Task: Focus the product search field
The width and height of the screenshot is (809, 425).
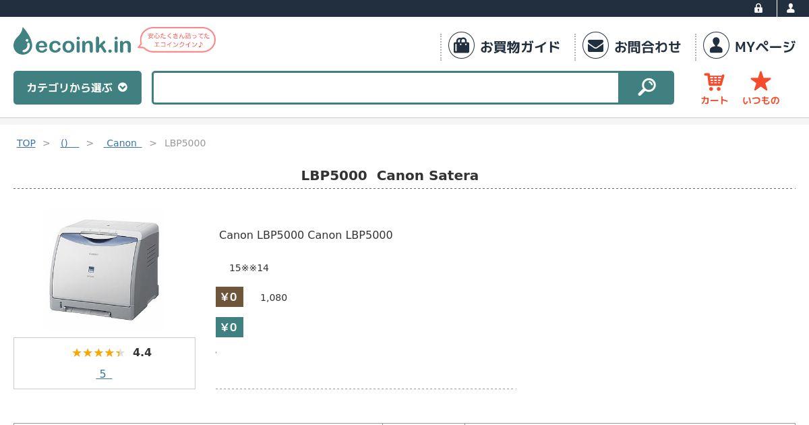Action: [386, 88]
